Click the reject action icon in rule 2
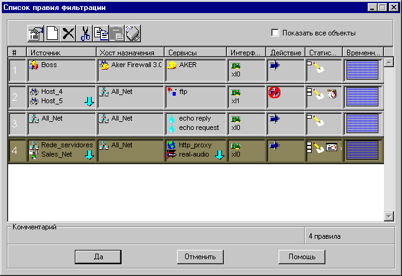This screenshot has width=402, height=276. pyautogui.click(x=274, y=93)
